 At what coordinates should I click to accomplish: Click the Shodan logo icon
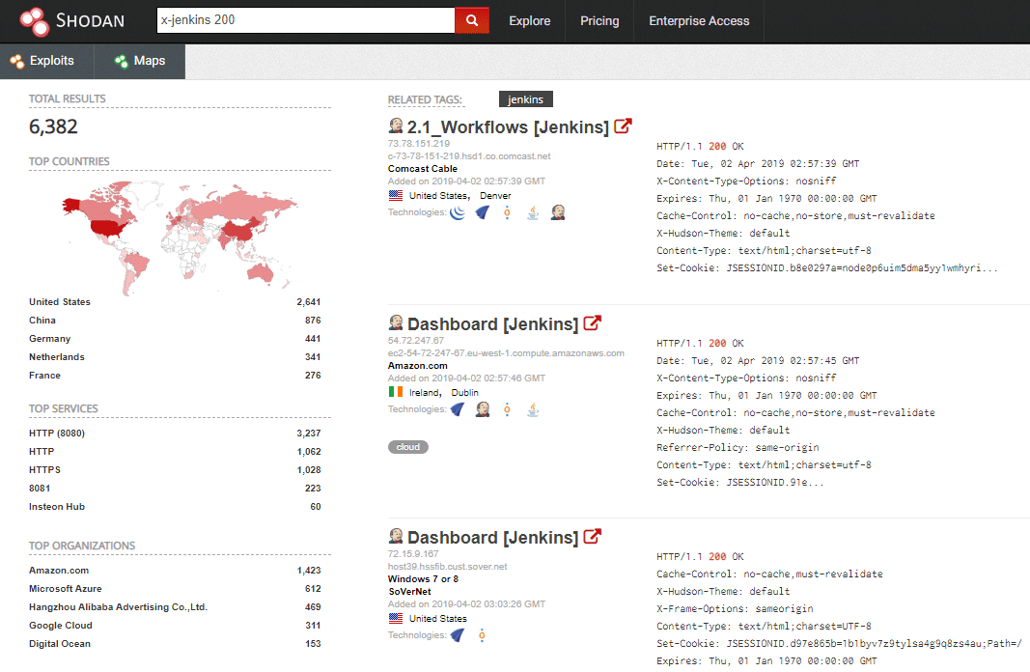pos(34,20)
